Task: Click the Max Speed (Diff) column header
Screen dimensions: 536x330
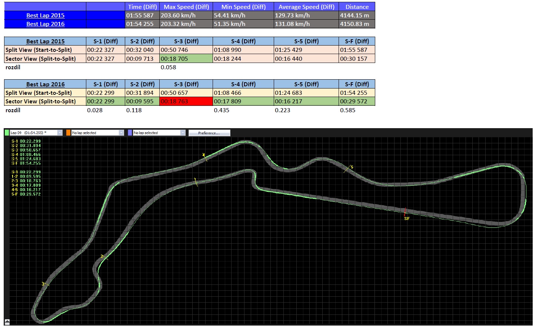Action: 186,7
